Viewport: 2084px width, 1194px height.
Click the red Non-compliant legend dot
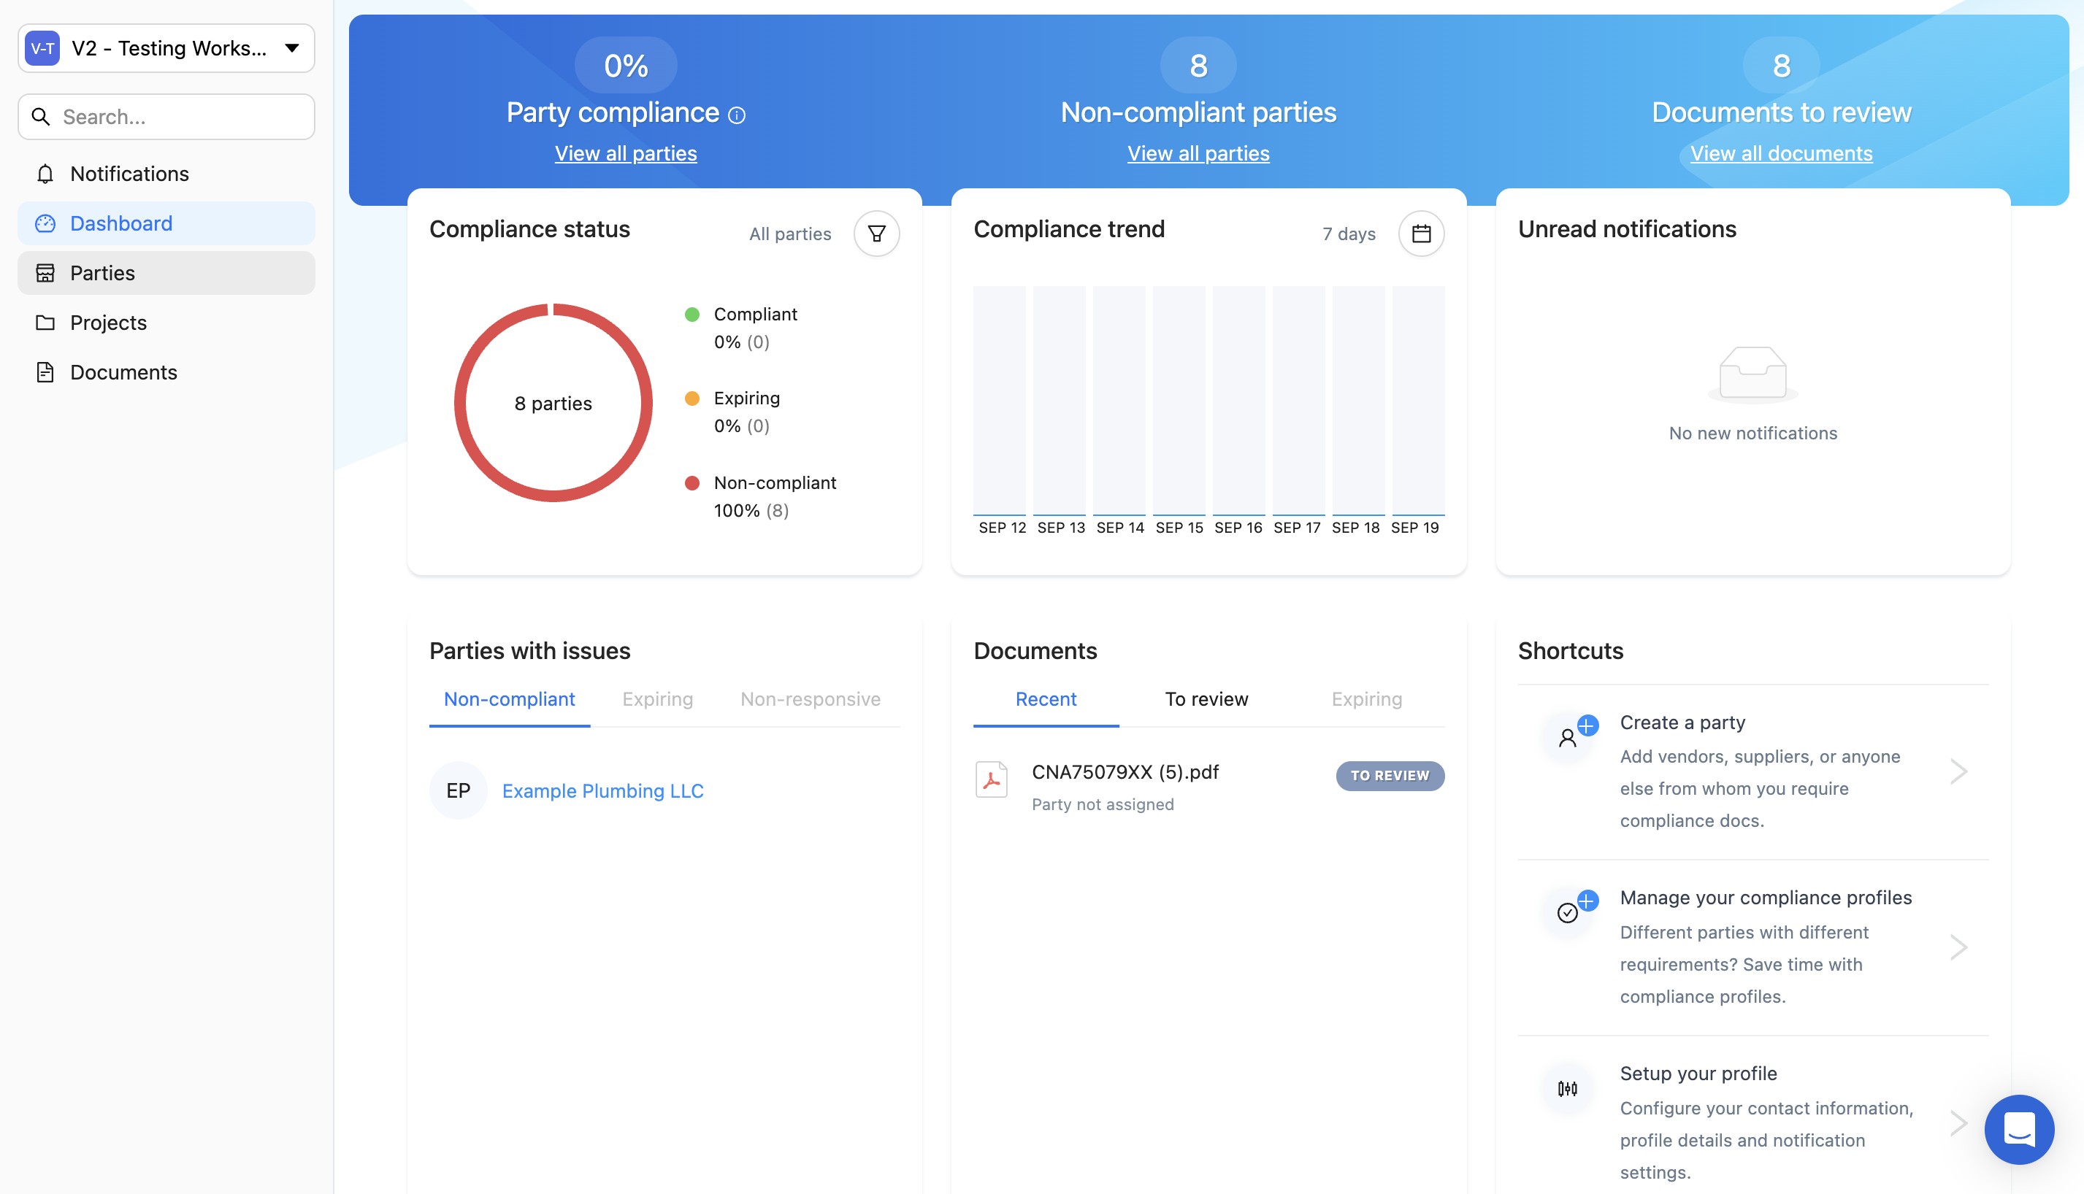pyautogui.click(x=692, y=483)
